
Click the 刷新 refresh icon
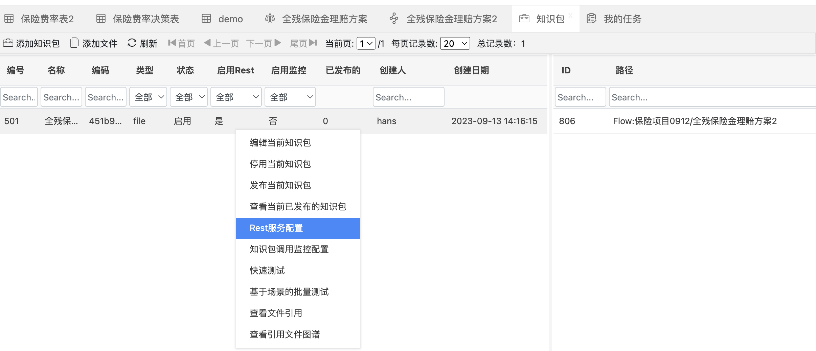(x=132, y=43)
